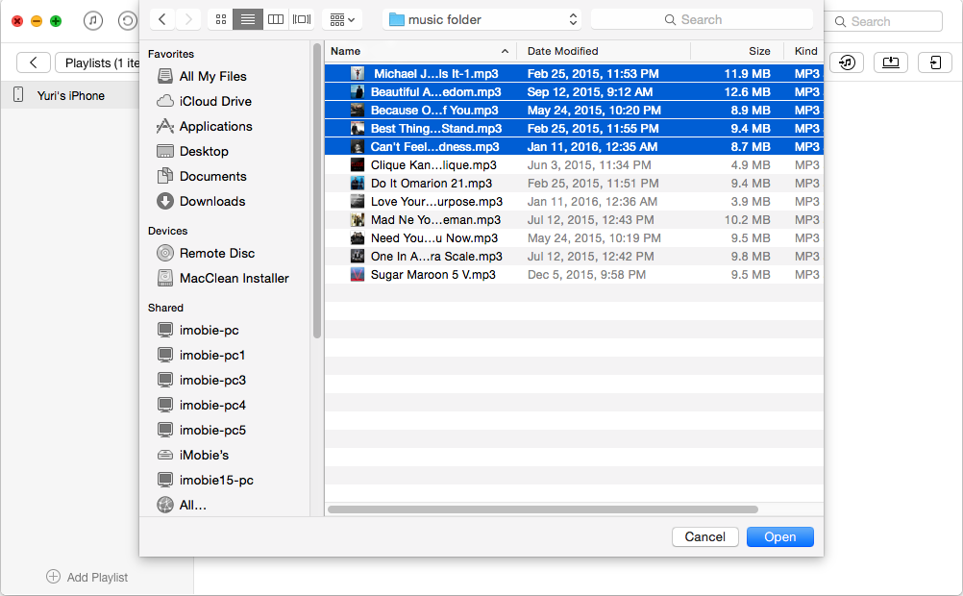Open iCloud Drive from the sidebar
The width and height of the screenshot is (963, 596).
215,101
